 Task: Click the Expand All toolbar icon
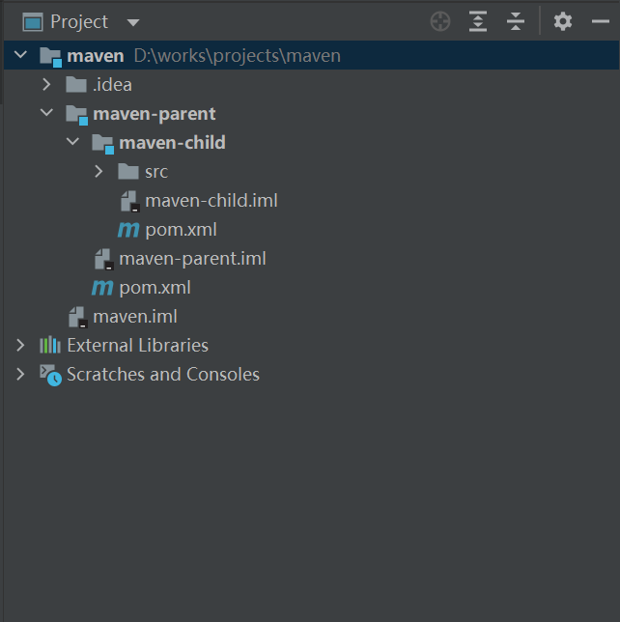(478, 21)
